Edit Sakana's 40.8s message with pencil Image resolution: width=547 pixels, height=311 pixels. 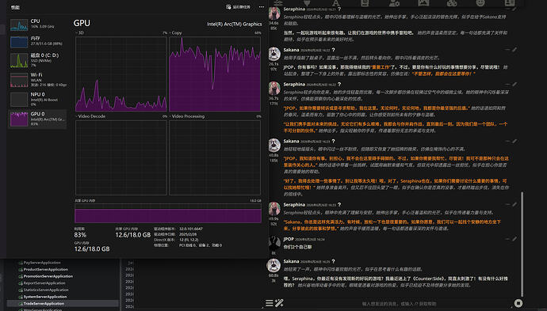tap(514, 142)
